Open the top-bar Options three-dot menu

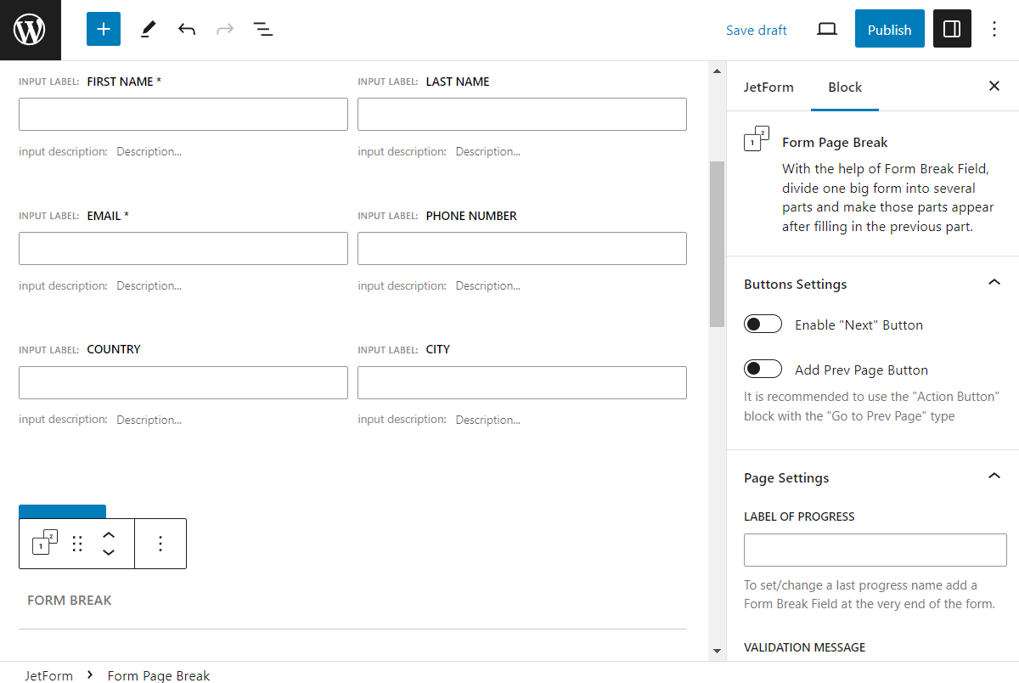coord(994,30)
